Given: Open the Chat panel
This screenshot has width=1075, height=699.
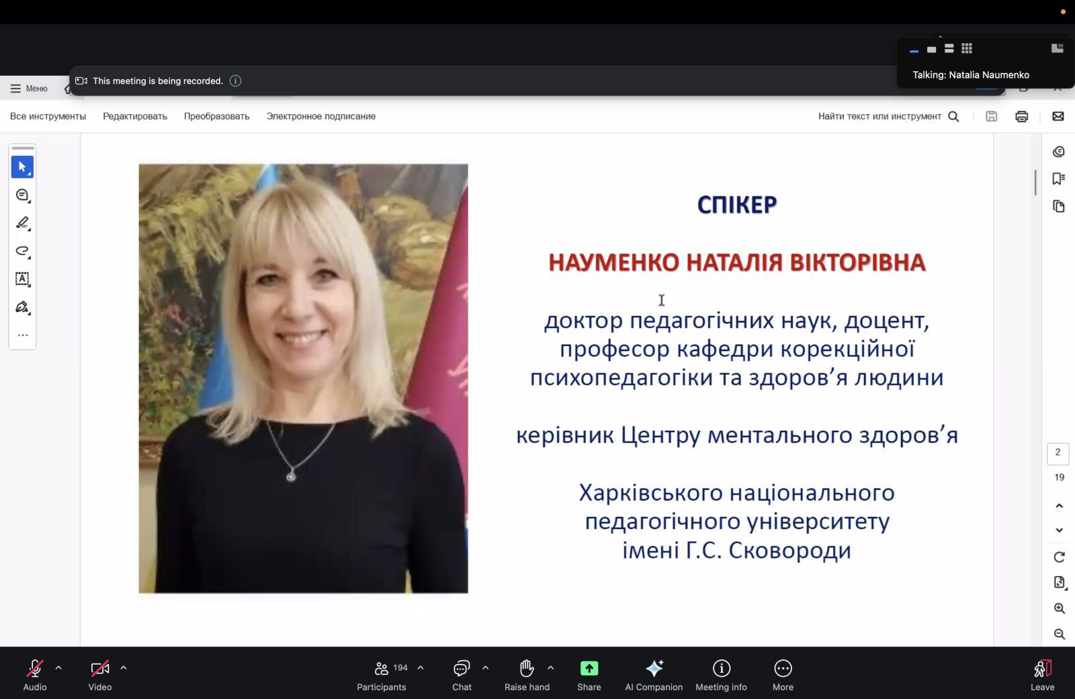Looking at the screenshot, I should click(x=462, y=675).
